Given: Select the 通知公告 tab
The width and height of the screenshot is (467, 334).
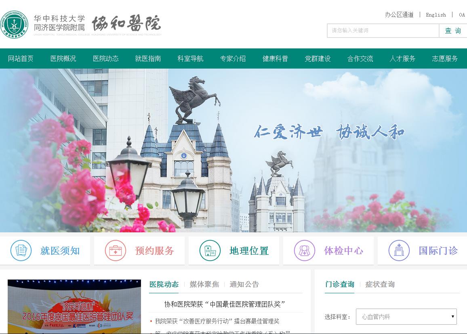Looking at the screenshot, I should tap(244, 284).
